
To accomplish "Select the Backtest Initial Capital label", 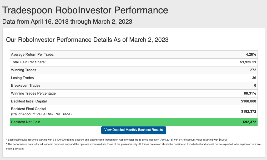I will 29,101.
